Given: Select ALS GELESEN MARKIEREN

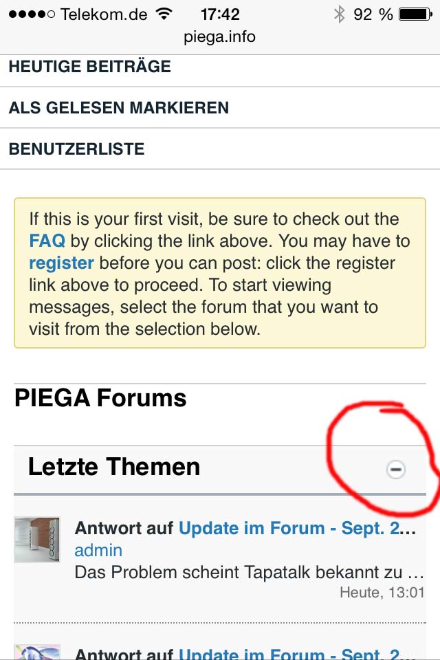Looking at the screenshot, I should tap(119, 108).
